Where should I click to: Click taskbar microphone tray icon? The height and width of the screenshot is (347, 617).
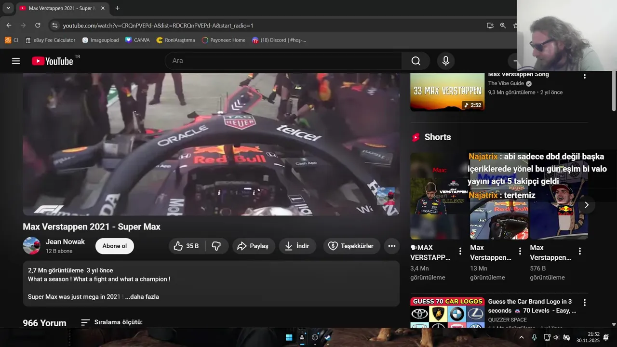[x=534, y=337]
